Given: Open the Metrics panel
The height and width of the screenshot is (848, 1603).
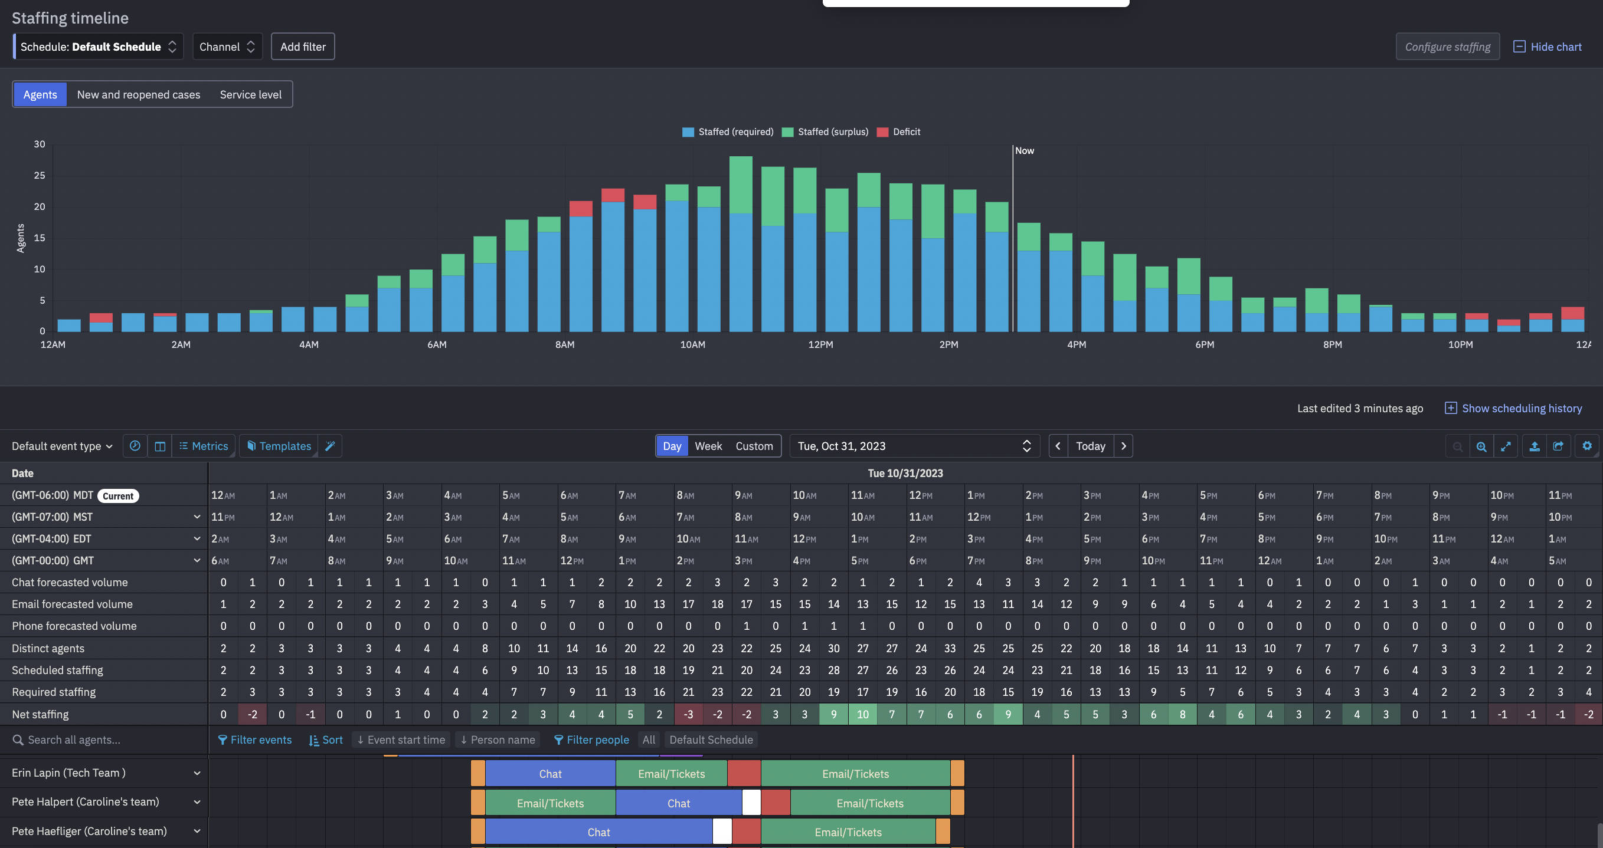Looking at the screenshot, I should 204,446.
